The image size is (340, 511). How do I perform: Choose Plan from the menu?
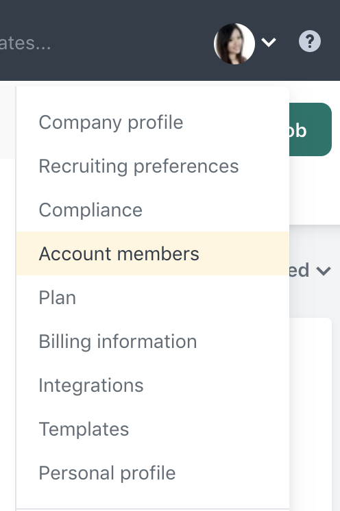pyautogui.click(x=58, y=297)
